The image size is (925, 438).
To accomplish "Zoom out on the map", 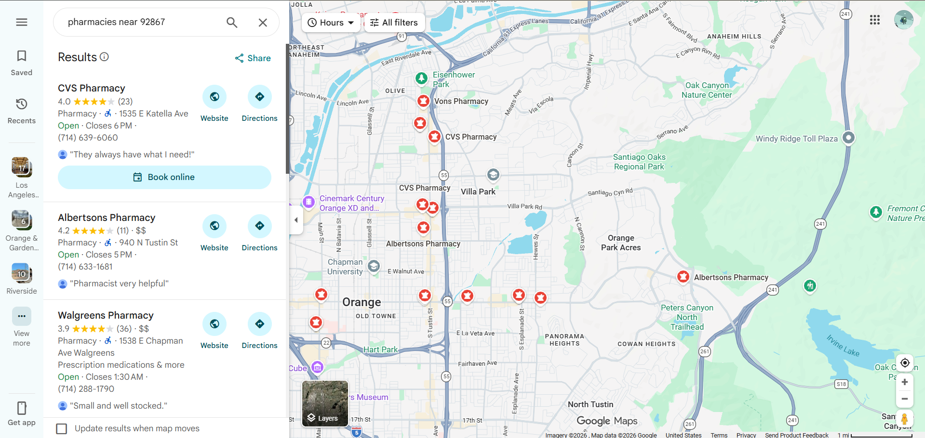I will (905, 399).
